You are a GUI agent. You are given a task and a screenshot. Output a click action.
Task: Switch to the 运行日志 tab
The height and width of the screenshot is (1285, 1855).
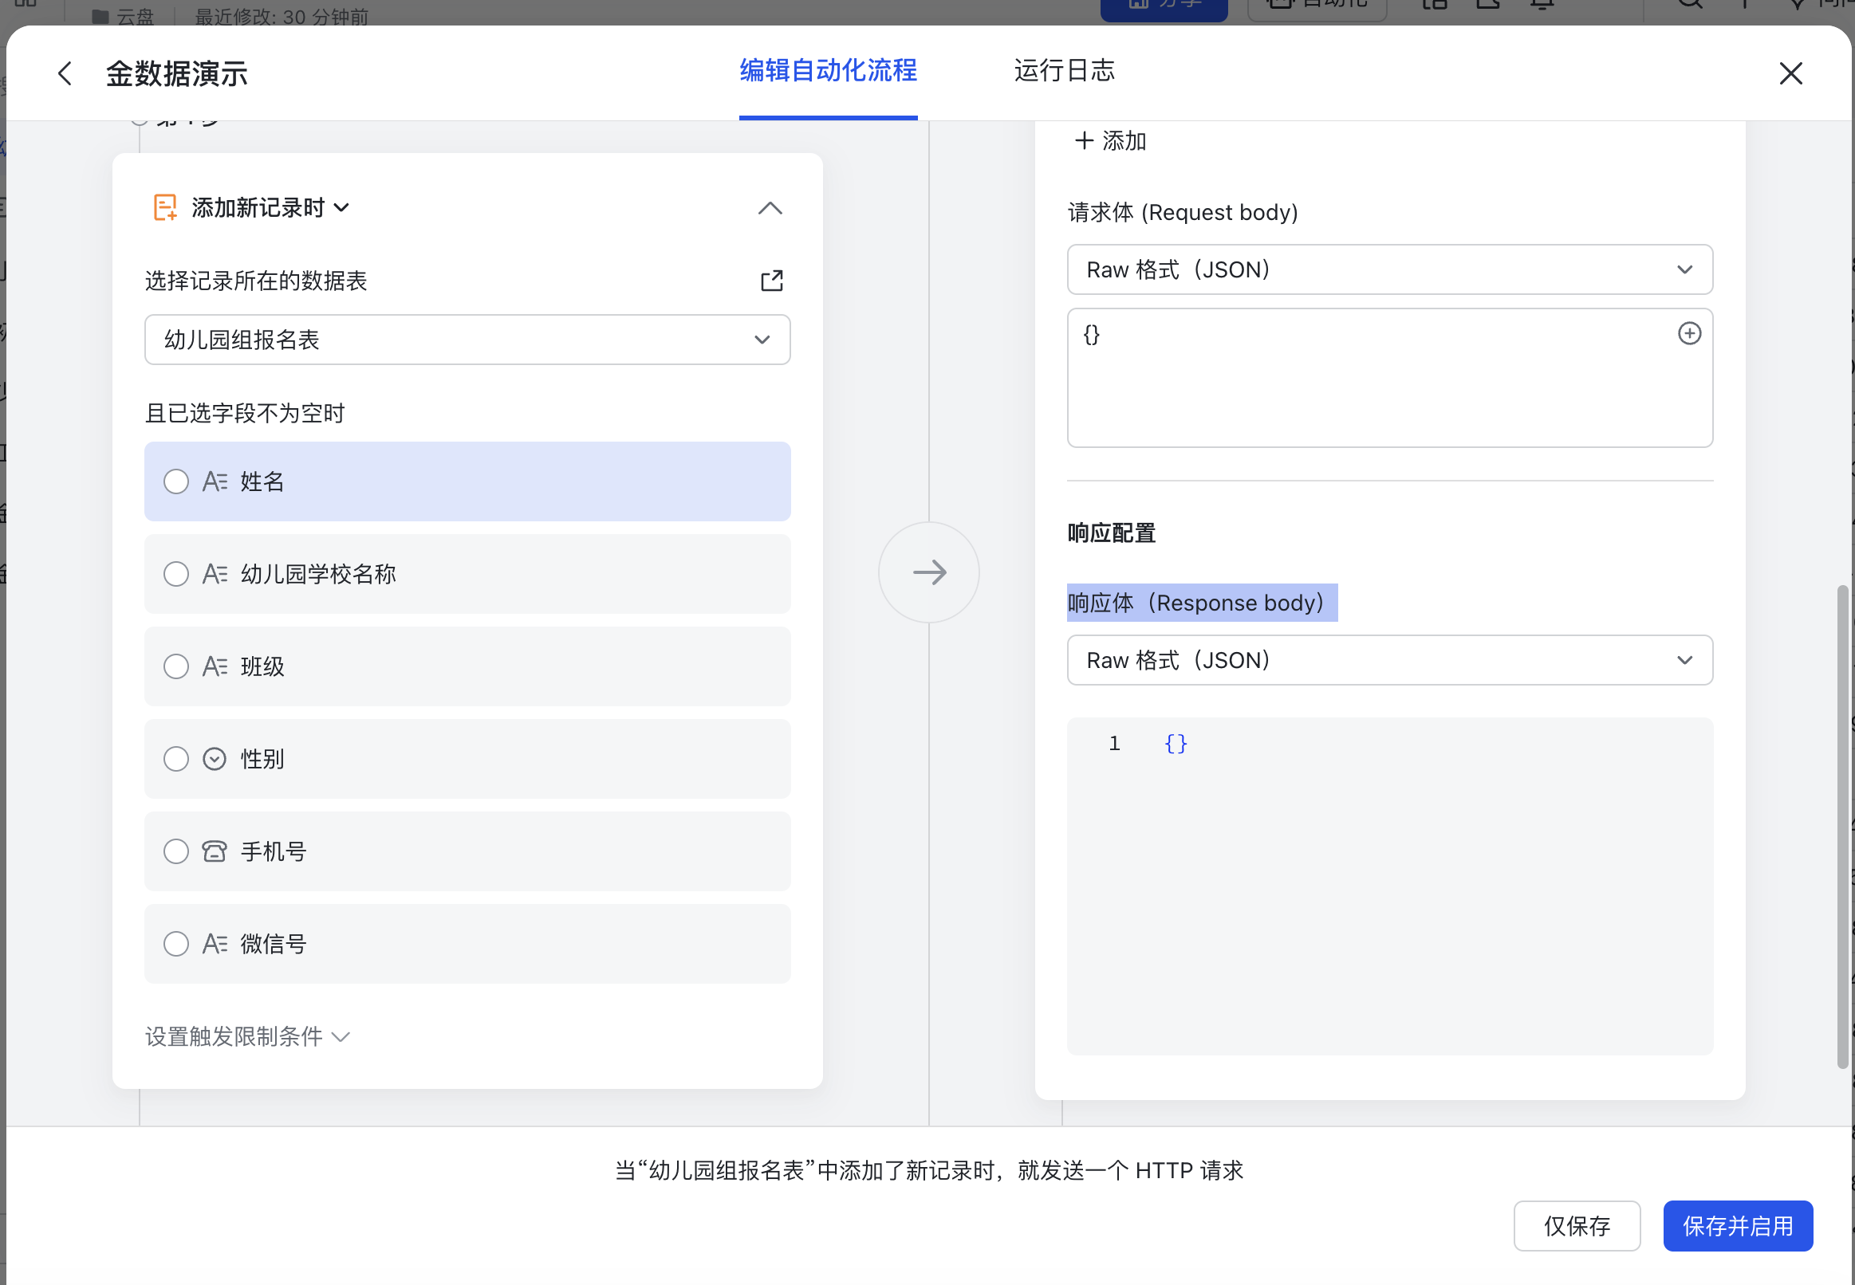(1064, 71)
